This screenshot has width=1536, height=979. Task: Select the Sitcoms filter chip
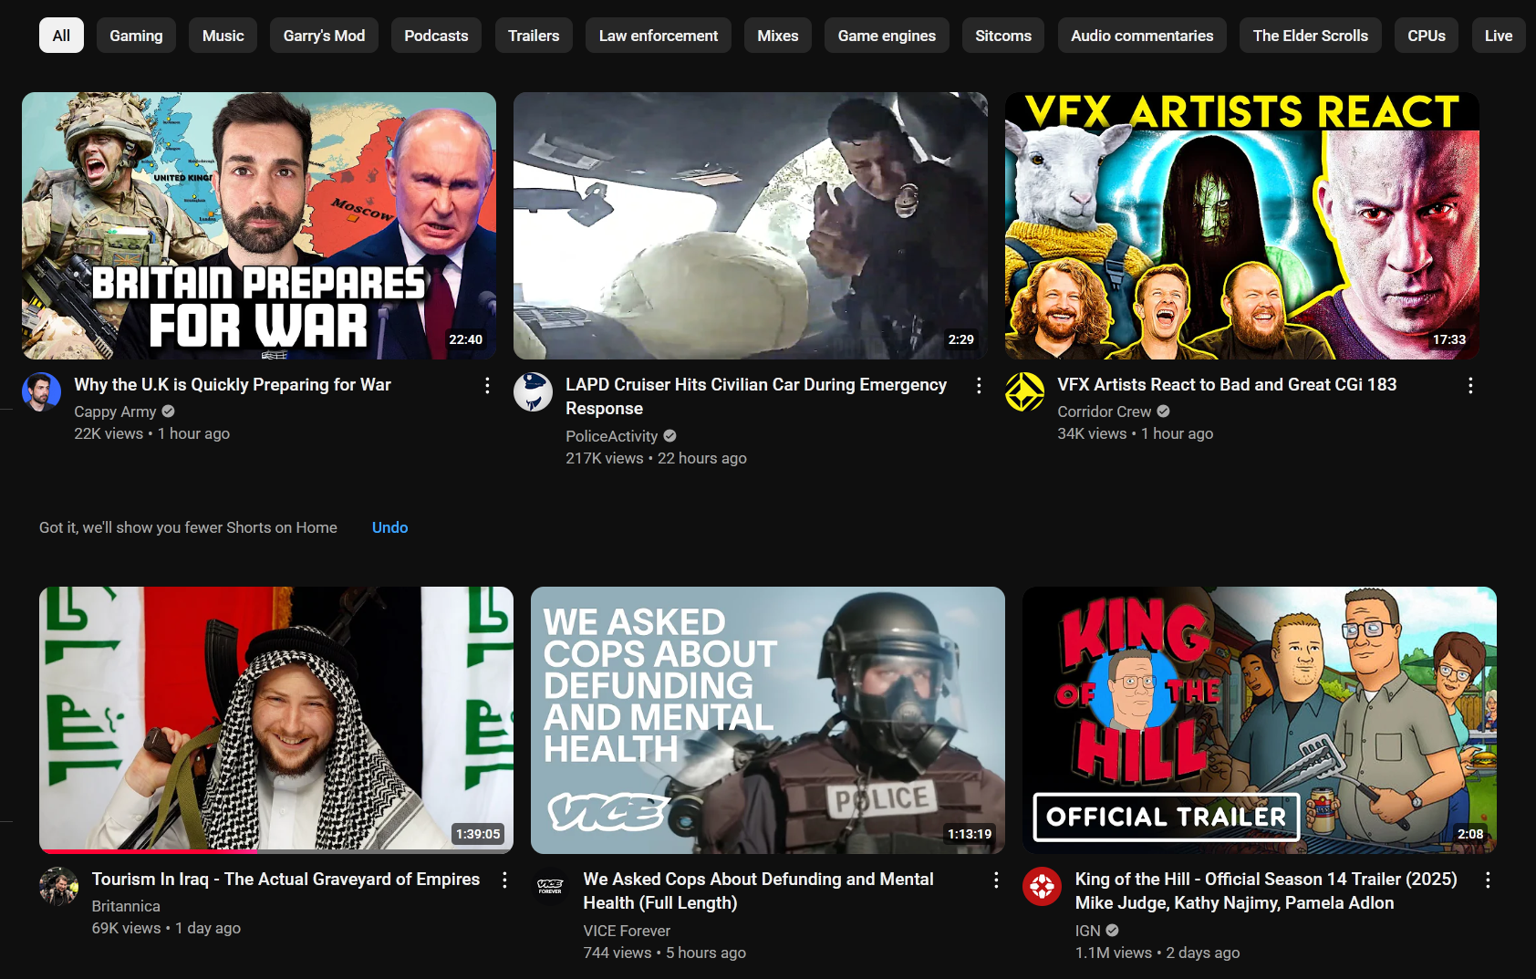tap(1003, 36)
